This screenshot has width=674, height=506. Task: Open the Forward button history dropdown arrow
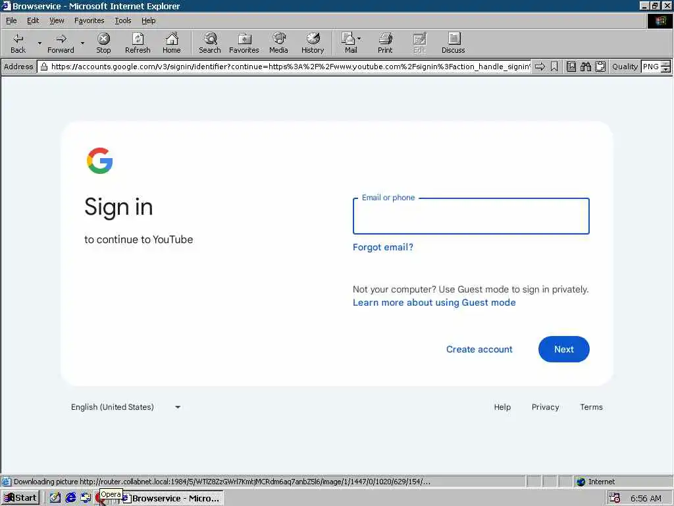(x=82, y=43)
